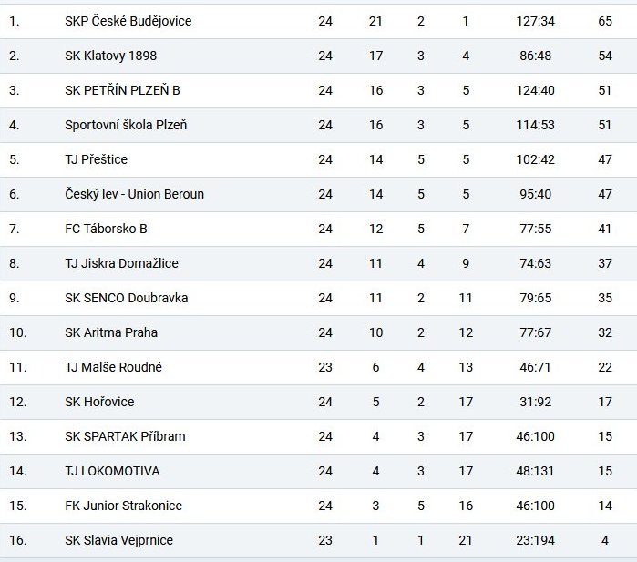
Task: Open FK Junior Strakonice team
Action: (124, 506)
